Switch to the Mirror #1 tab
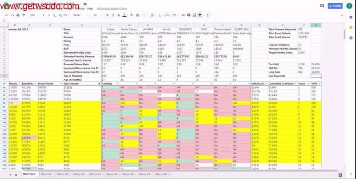The width and height of the screenshot is (356, 179). tap(47, 174)
